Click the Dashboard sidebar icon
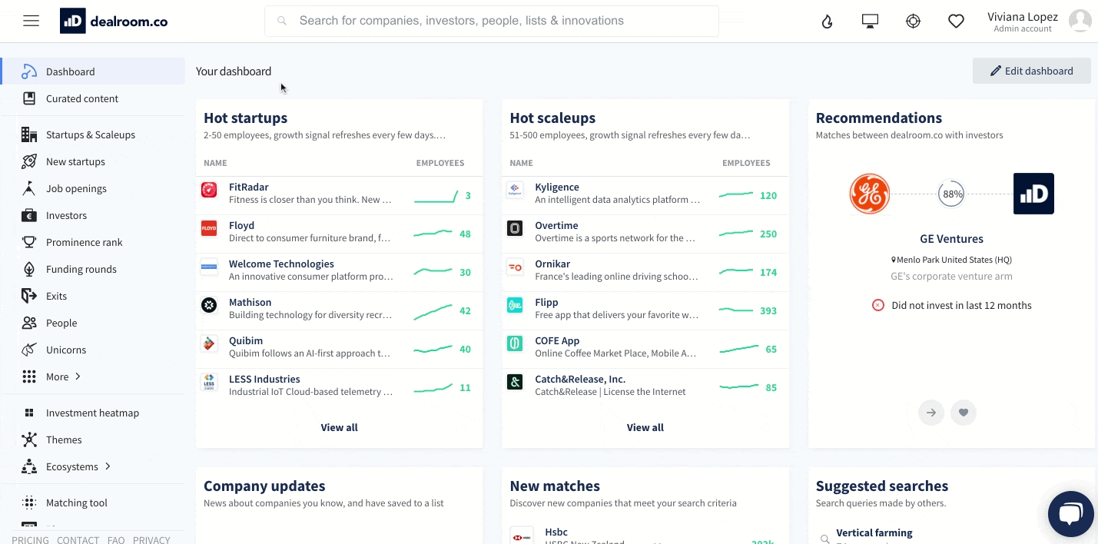Image resolution: width=1098 pixels, height=544 pixels. tap(29, 71)
